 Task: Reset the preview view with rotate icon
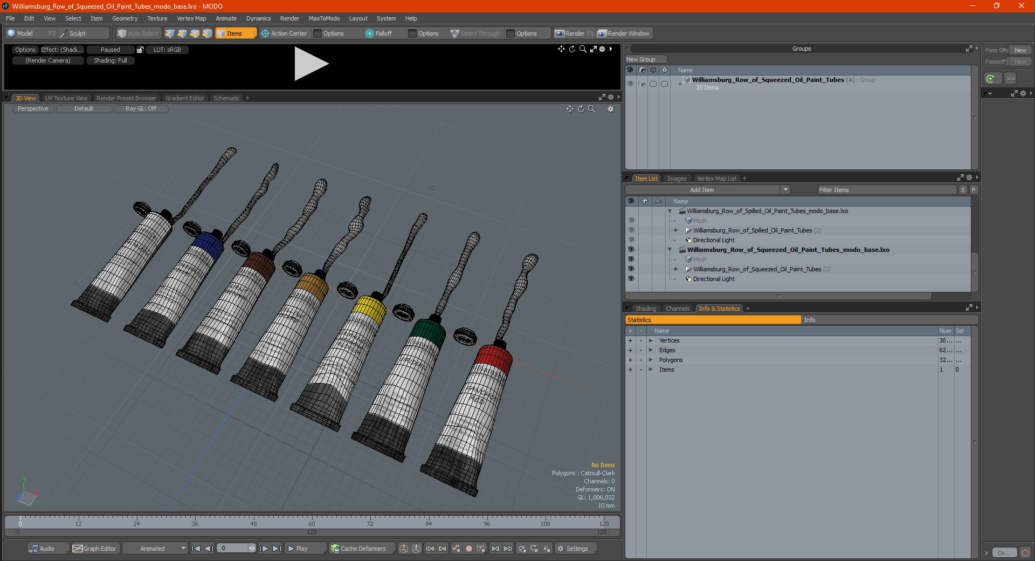click(x=572, y=49)
